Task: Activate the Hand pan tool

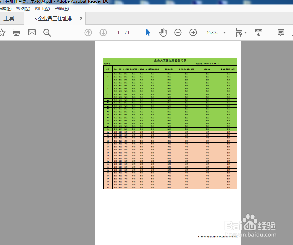Action: 163,33
